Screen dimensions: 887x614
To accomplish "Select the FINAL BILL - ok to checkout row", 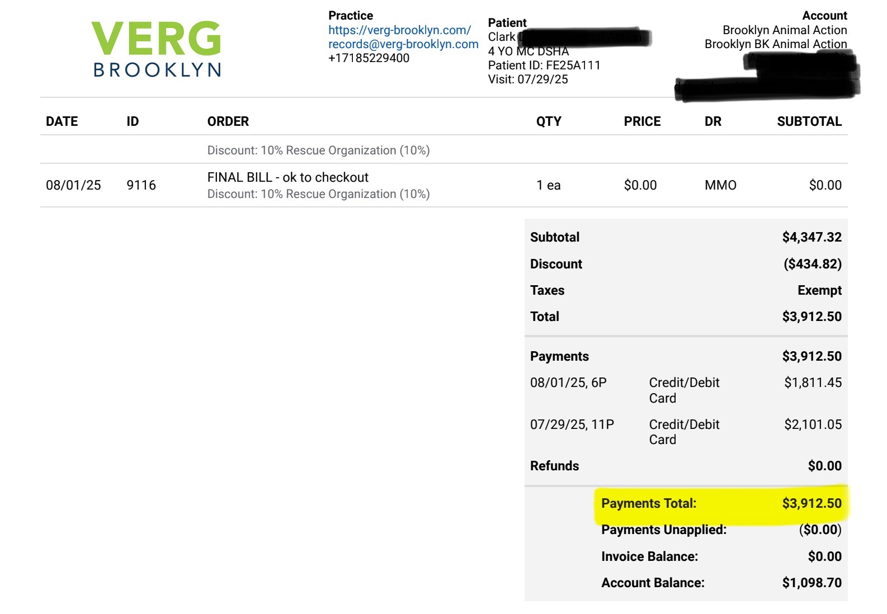I will point(444,185).
